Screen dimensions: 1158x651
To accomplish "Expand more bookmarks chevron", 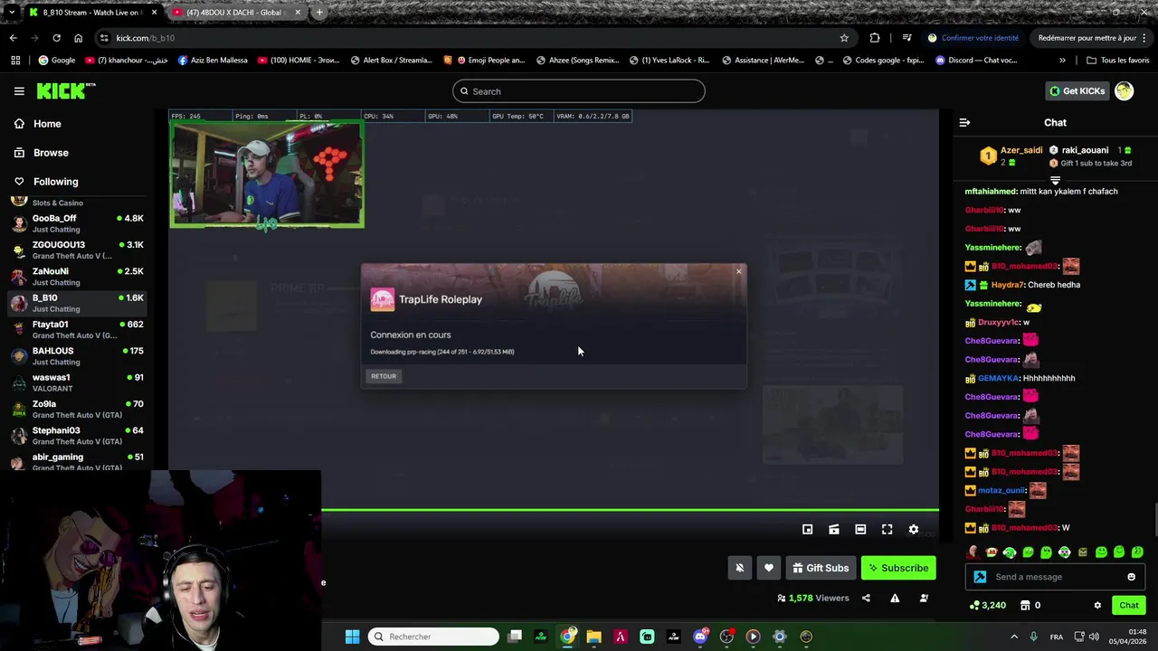I will (x=1062, y=61).
